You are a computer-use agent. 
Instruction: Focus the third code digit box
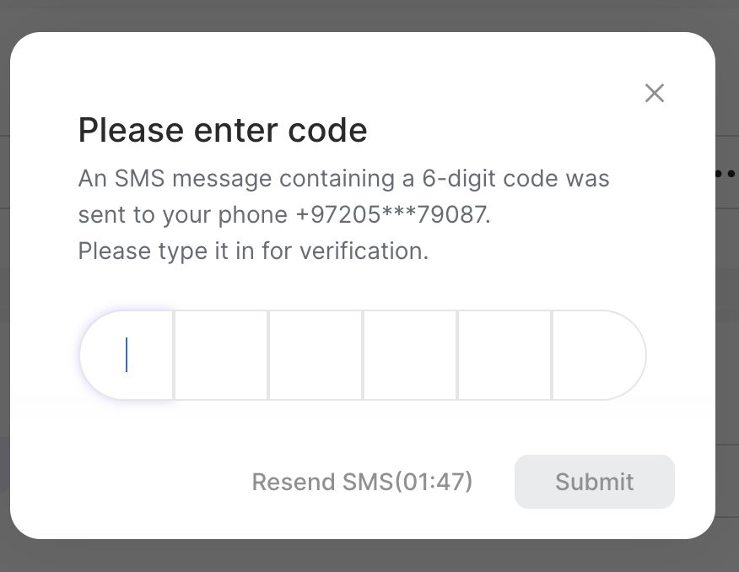(x=316, y=355)
